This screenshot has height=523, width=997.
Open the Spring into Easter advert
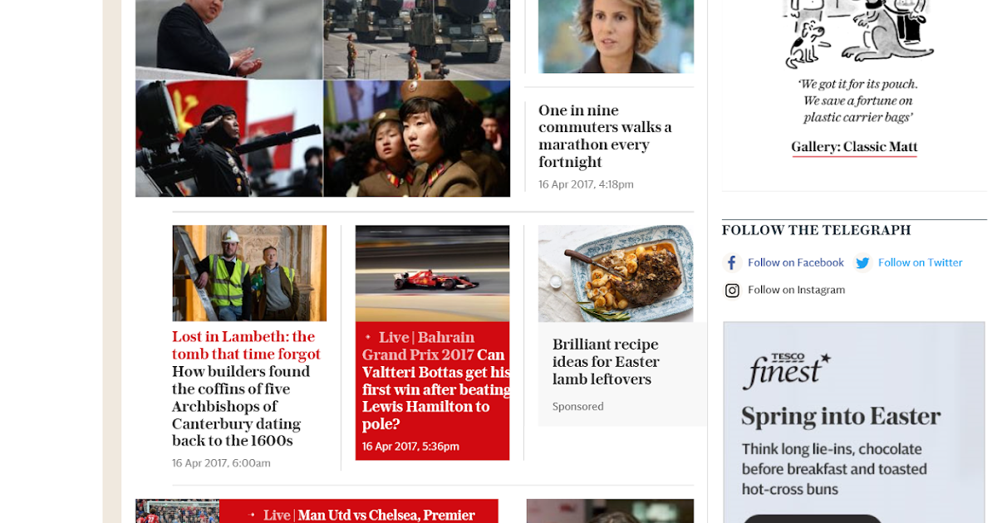(854, 423)
